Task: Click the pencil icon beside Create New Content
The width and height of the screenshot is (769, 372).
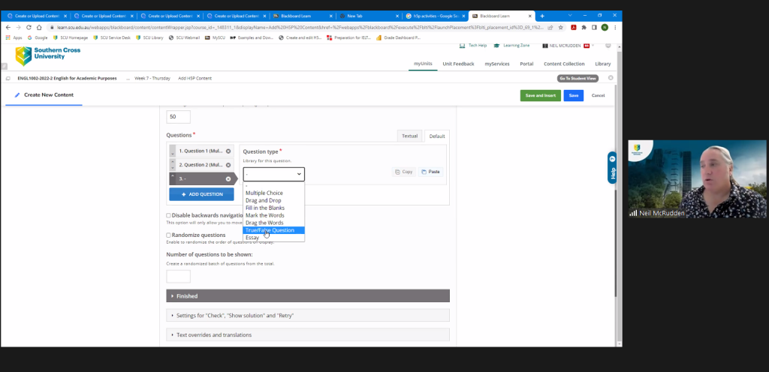Action: (18, 95)
